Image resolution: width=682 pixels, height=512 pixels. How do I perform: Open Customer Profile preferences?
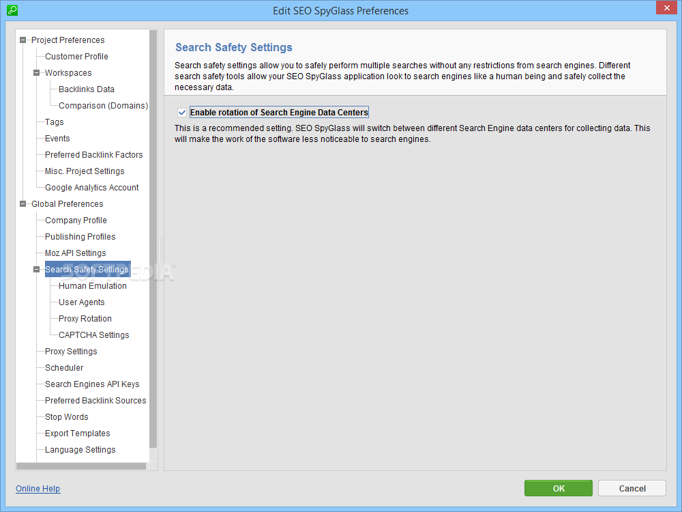76,57
